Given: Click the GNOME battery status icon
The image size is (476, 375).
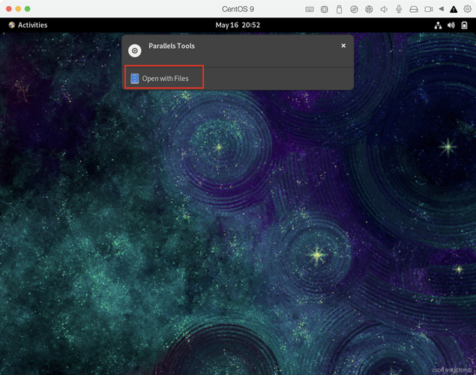Looking at the screenshot, I should point(463,25).
